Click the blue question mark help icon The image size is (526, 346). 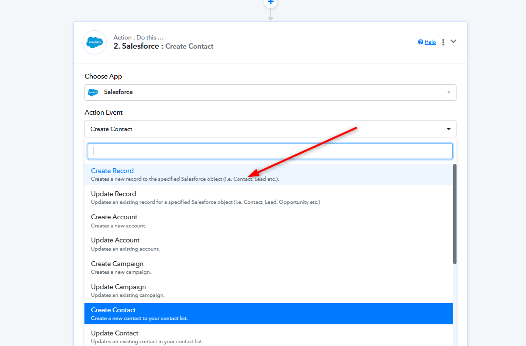tap(420, 42)
